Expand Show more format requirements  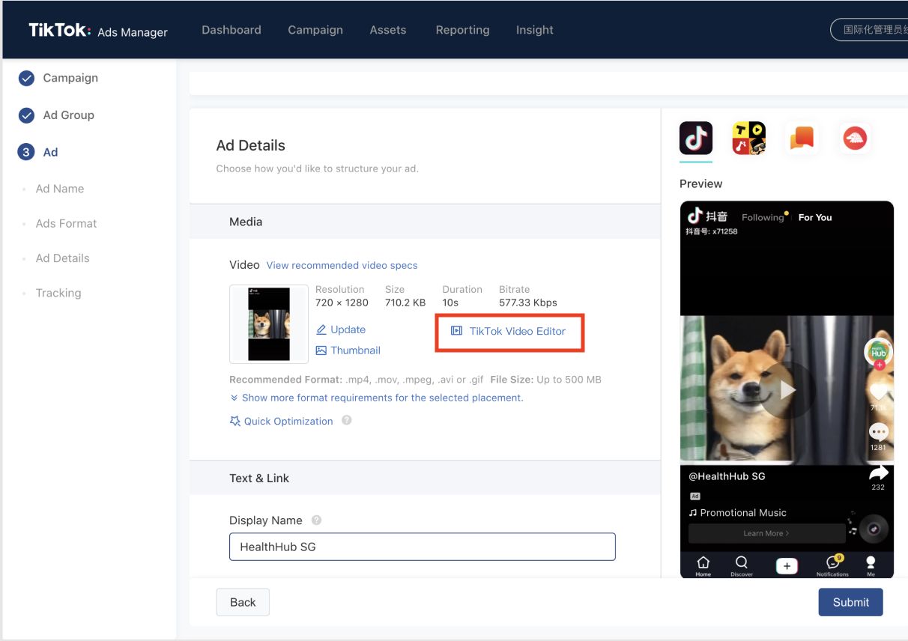tap(377, 398)
